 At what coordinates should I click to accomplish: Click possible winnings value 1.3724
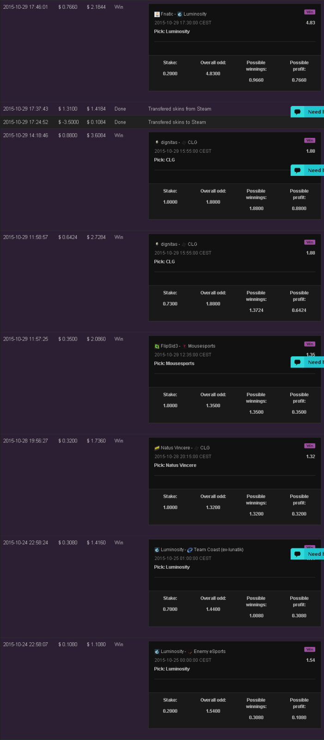(256, 311)
